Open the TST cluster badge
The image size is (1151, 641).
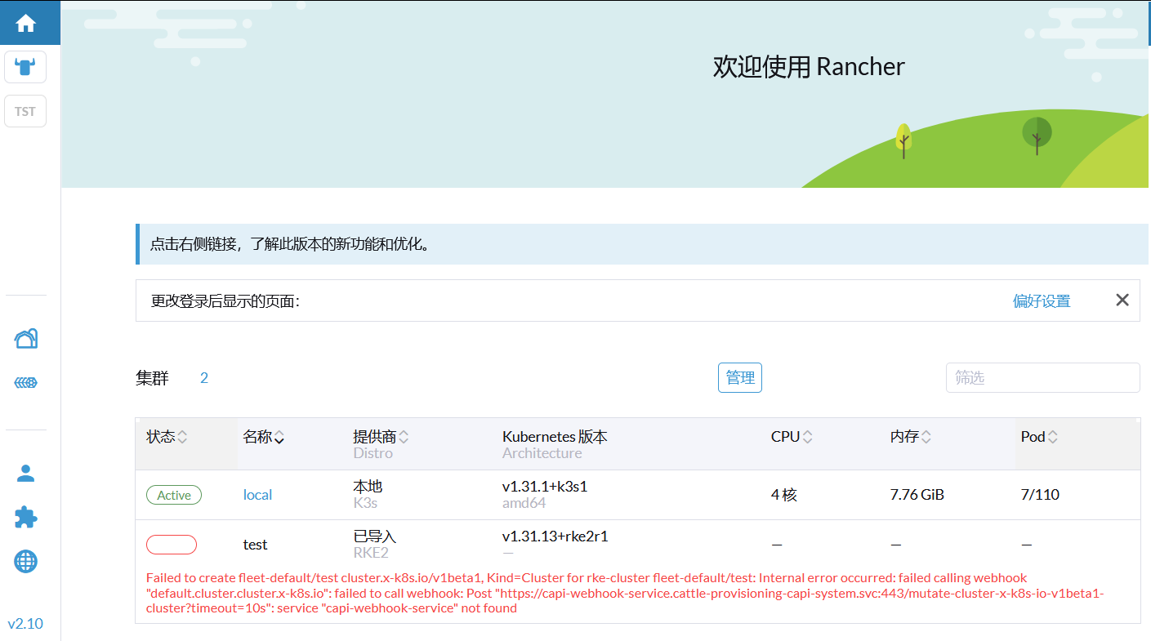(x=25, y=111)
